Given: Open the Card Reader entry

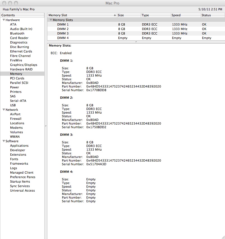Looking at the screenshot, I should 19,38.
